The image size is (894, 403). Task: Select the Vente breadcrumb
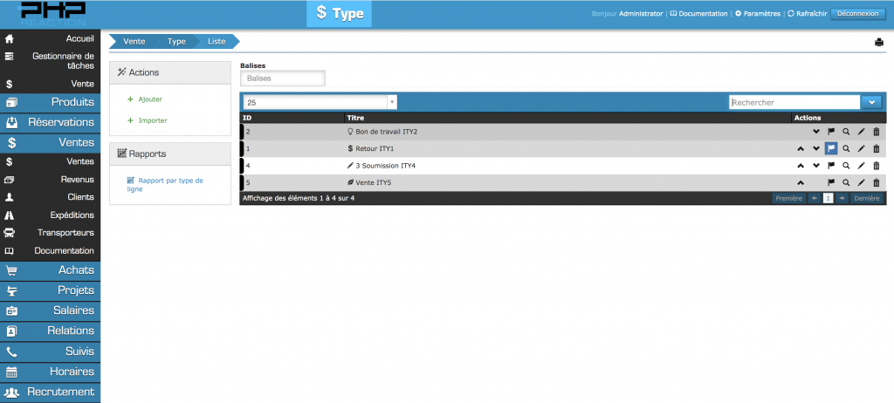click(x=134, y=42)
